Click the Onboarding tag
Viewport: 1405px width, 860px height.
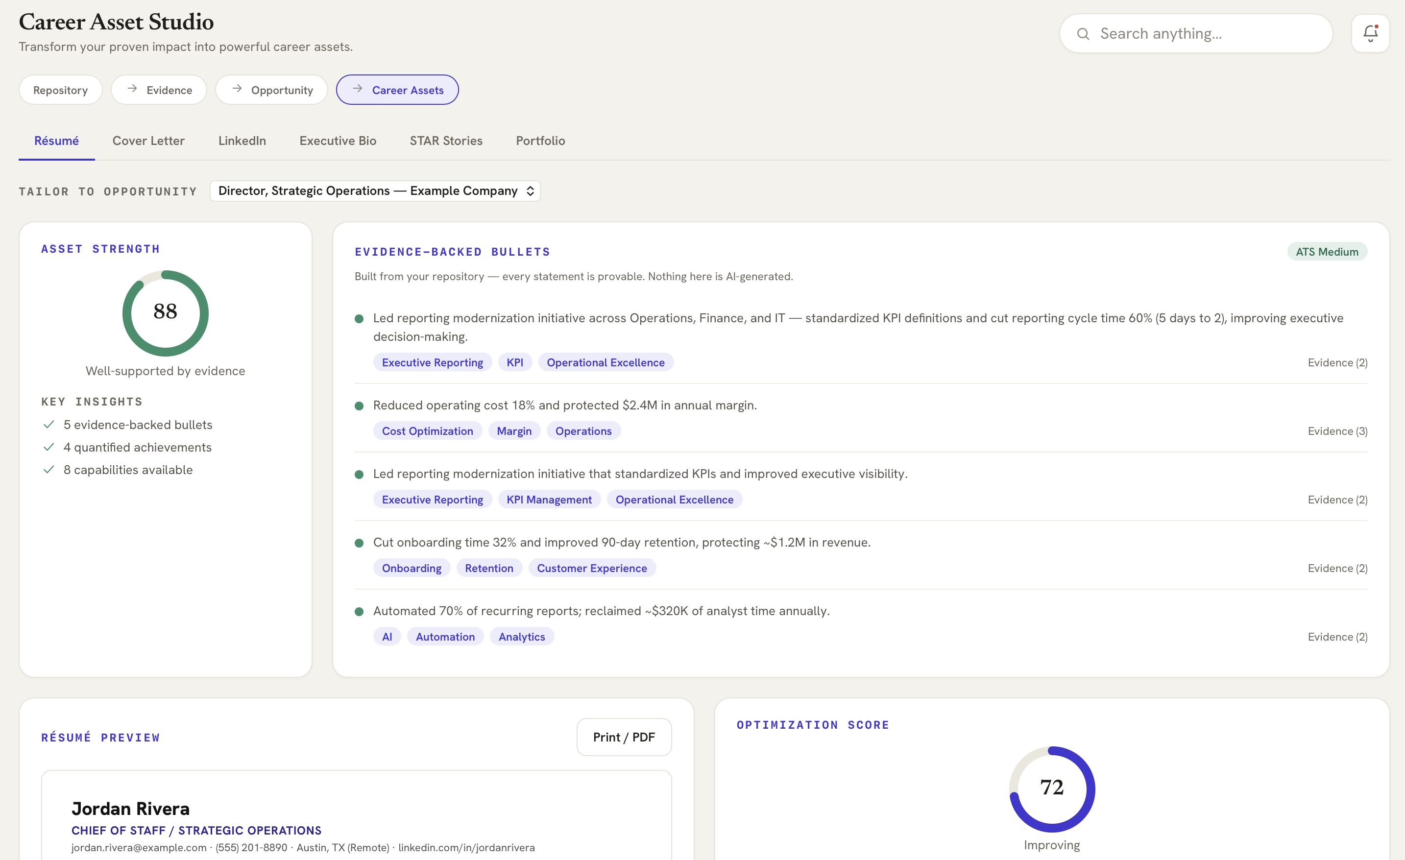point(412,568)
